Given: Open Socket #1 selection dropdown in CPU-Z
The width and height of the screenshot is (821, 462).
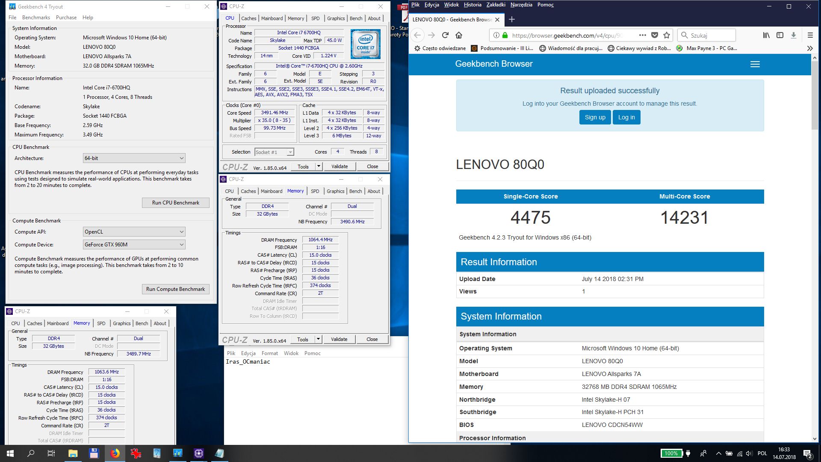Looking at the screenshot, I should tap(274, 152).
